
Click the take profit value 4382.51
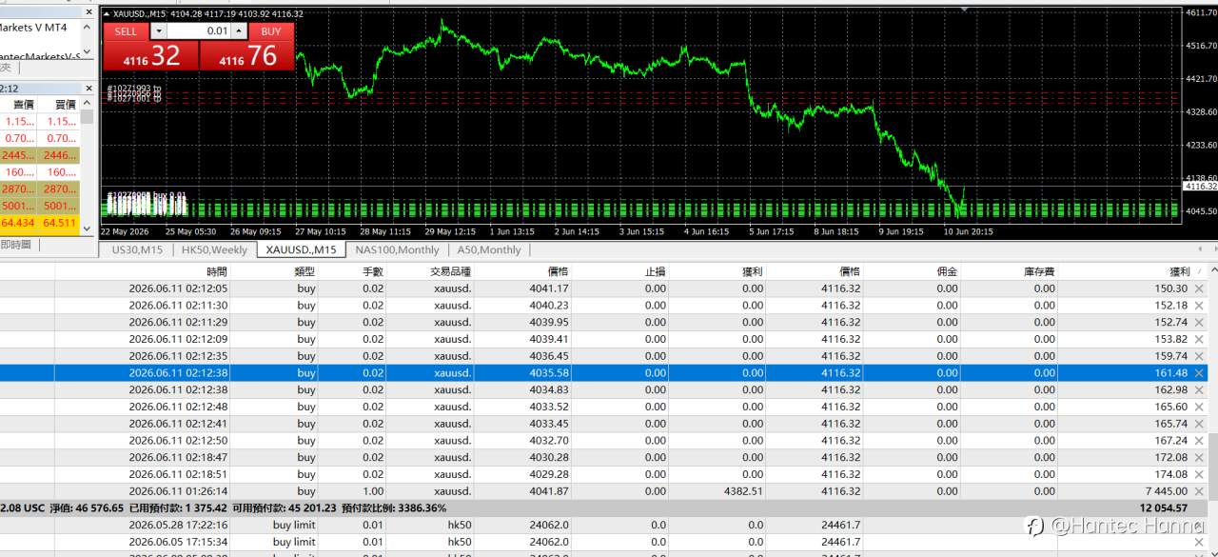(x=744, y=491)
